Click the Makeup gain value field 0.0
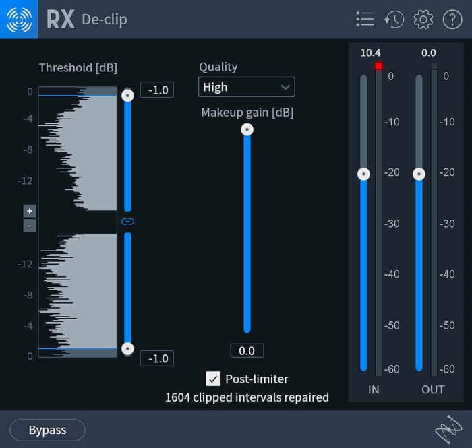Screen dimensions: 472x448 (247, 351)
